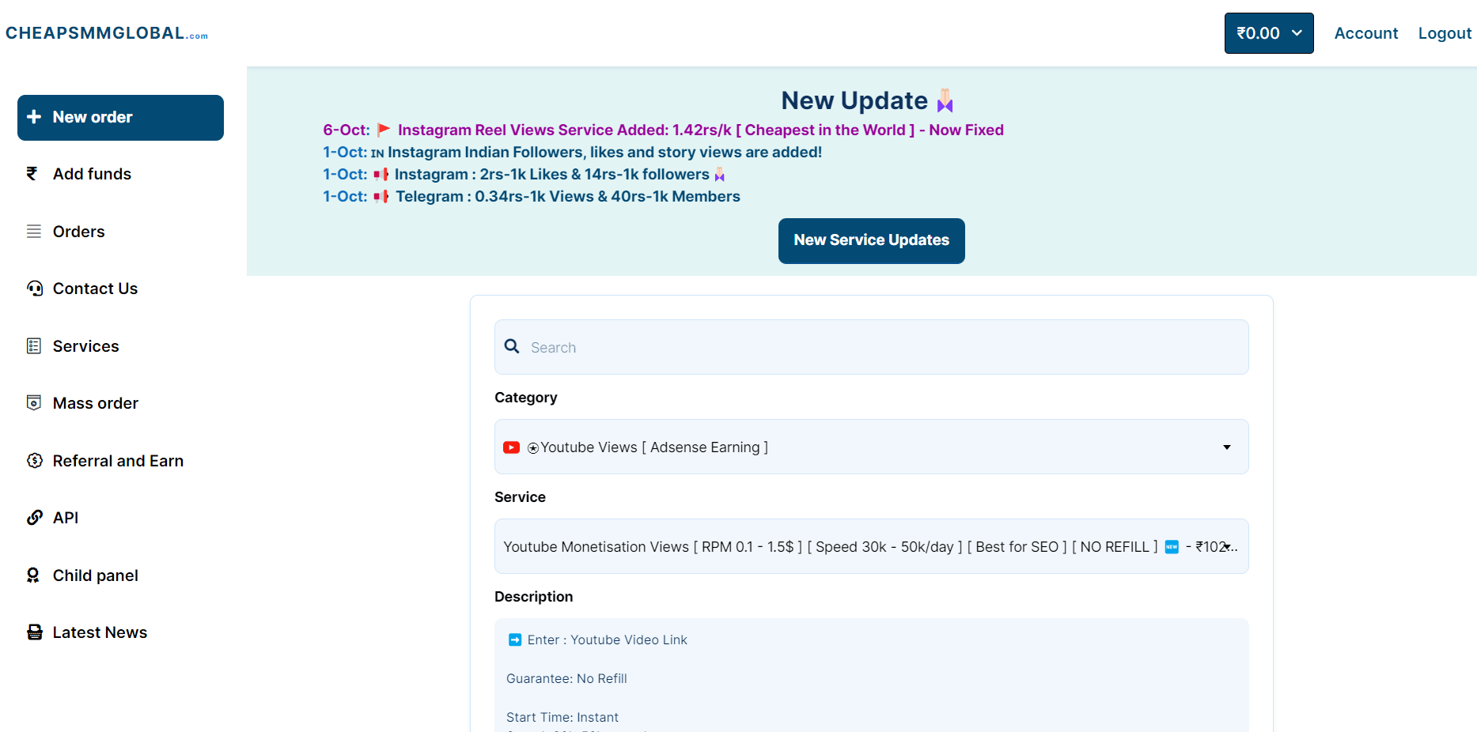Click the New Service Updates button

pyautogui.click(x=871, y=240)
